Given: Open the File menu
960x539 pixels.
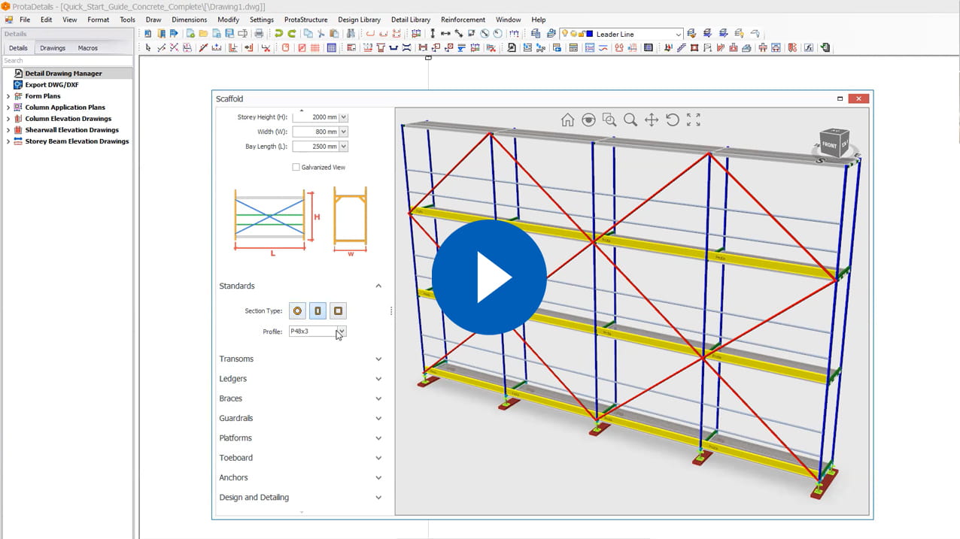Looking at the screenshot, I should pos(25,20).
